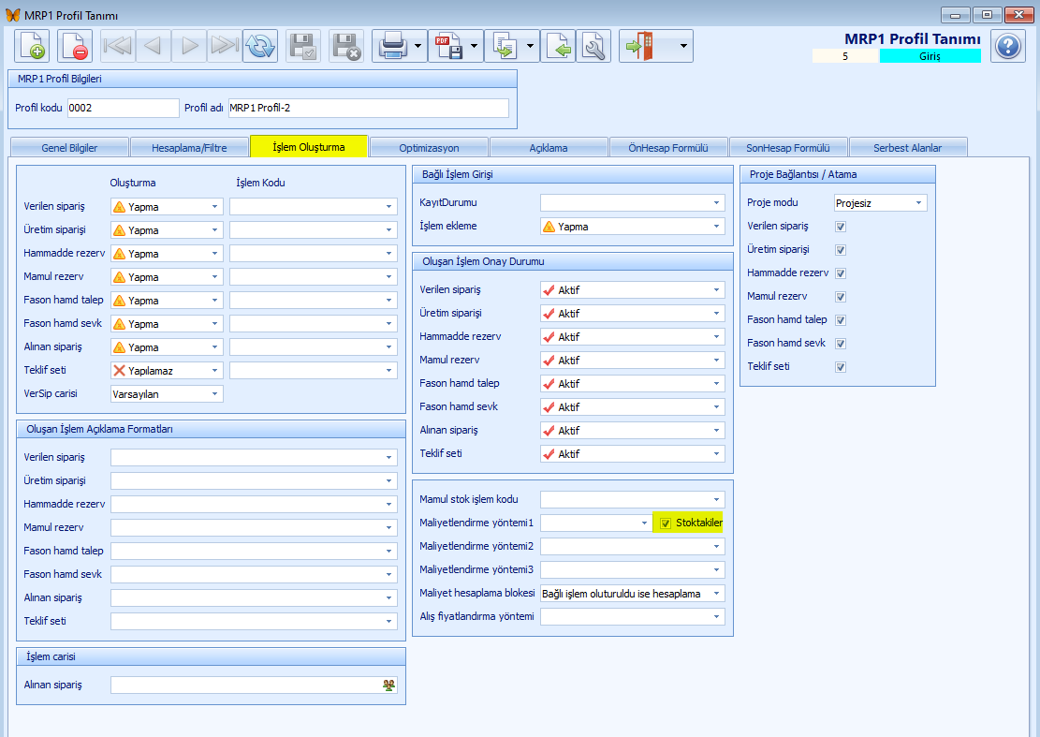Go to the Serbest Alanlar tab
This screenshot has height=737, width=1040.
907,148
